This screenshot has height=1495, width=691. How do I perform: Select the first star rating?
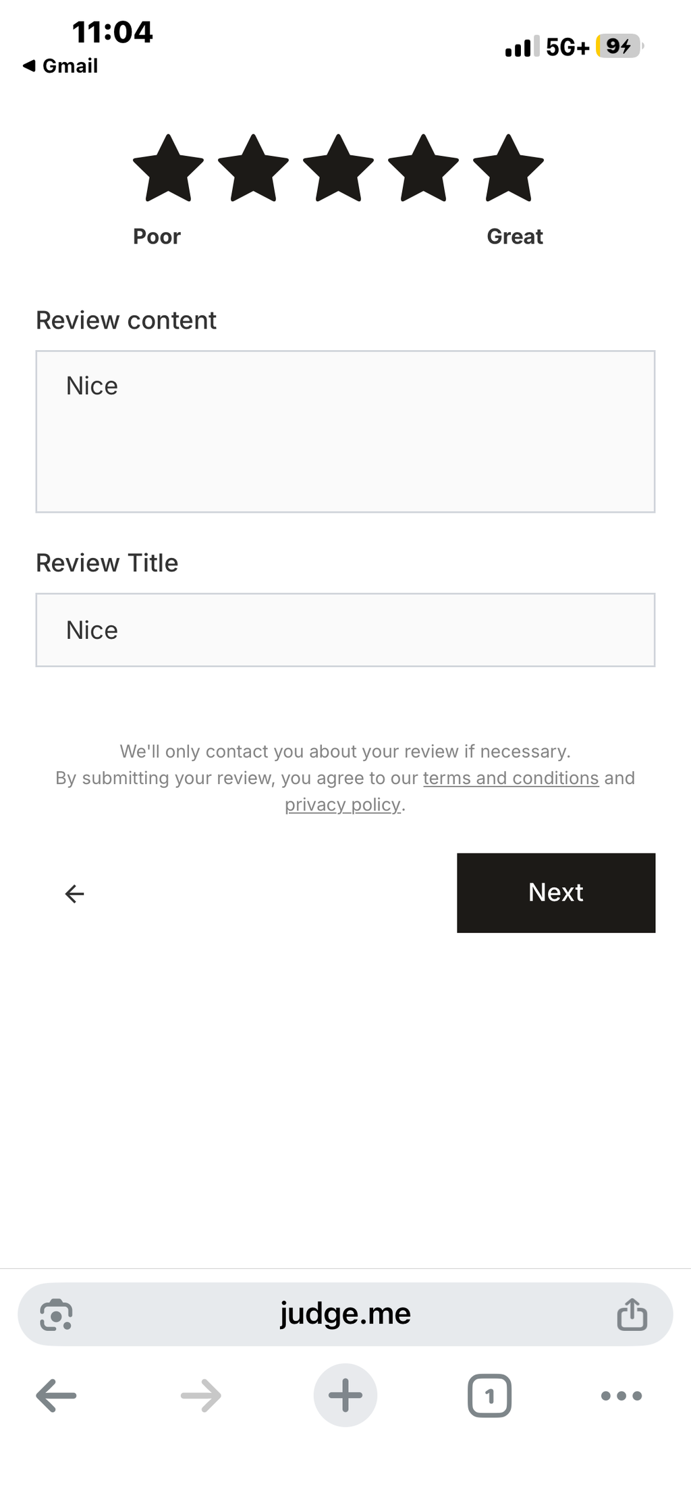(168, 169)
